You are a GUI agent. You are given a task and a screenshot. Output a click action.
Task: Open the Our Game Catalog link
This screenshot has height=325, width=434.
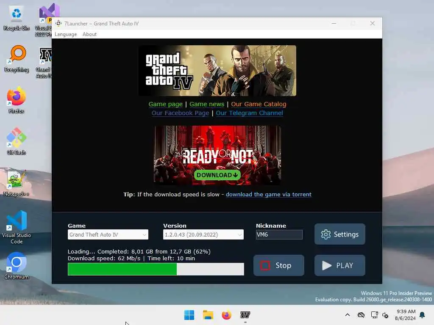(x=259, y=104)
